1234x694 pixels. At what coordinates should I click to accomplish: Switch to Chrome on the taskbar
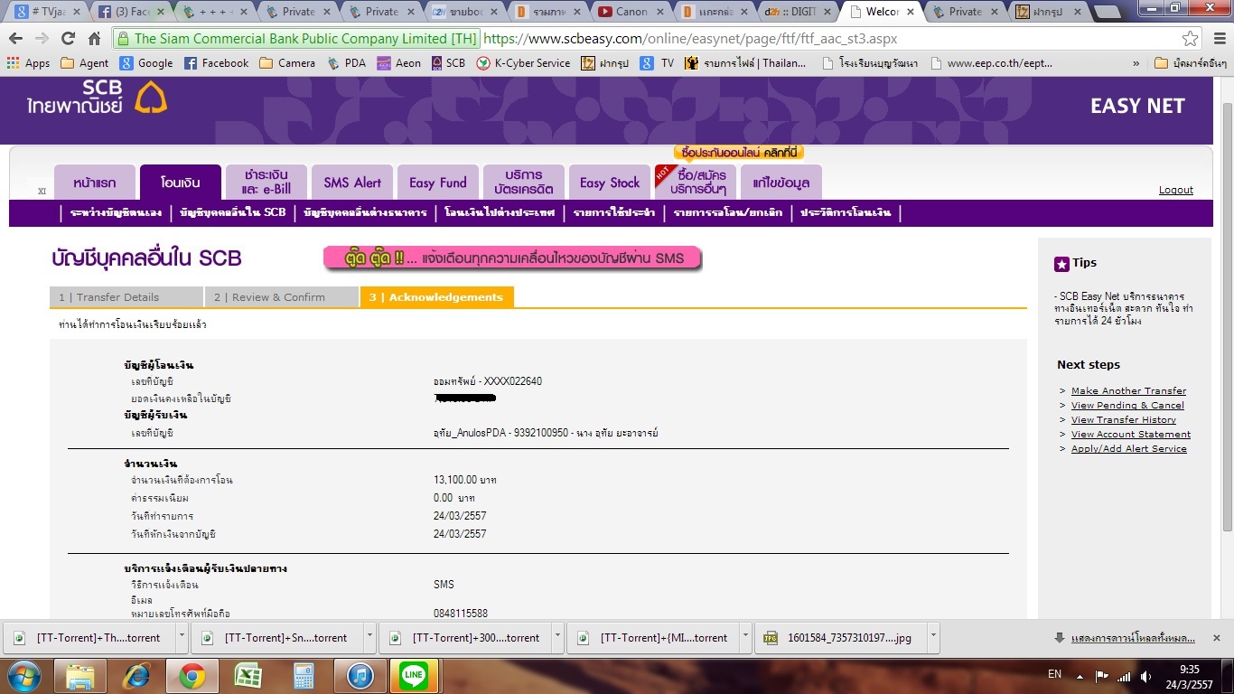(x=192, y=675)
